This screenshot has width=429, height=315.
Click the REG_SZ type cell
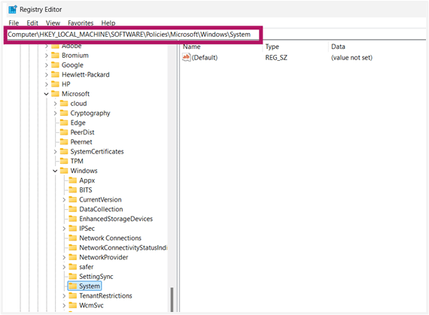click(x=276, y=58)
